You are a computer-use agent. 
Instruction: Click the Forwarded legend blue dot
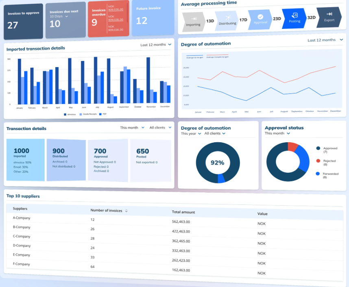(x=318, y=174)
